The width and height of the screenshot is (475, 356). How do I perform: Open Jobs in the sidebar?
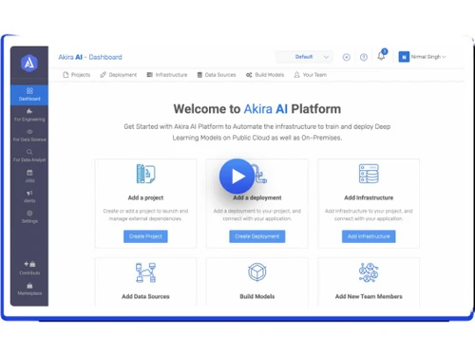point(29,177)
